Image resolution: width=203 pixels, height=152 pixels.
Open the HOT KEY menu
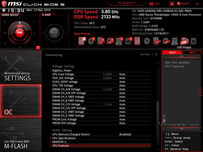pos(145,55)
